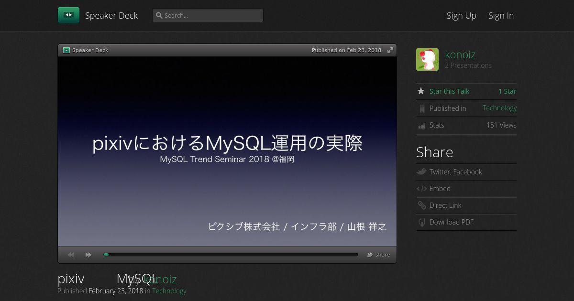Go to previous slide with rewind button
This screenshot has width=574, height=301.
click(71, 255)
